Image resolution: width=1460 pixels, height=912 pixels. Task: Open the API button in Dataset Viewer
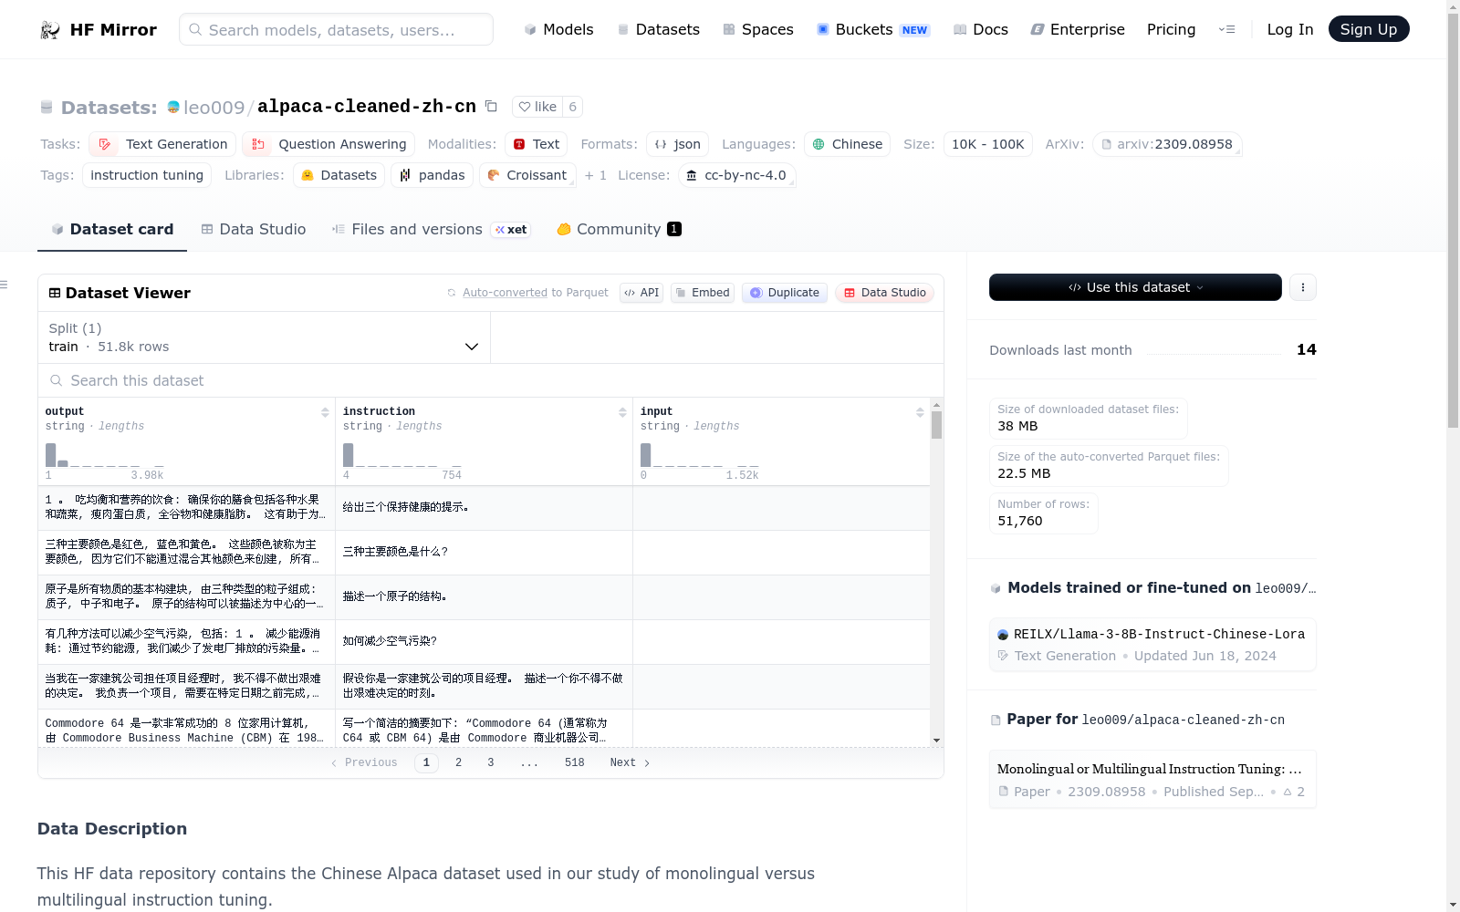[641, 293]
